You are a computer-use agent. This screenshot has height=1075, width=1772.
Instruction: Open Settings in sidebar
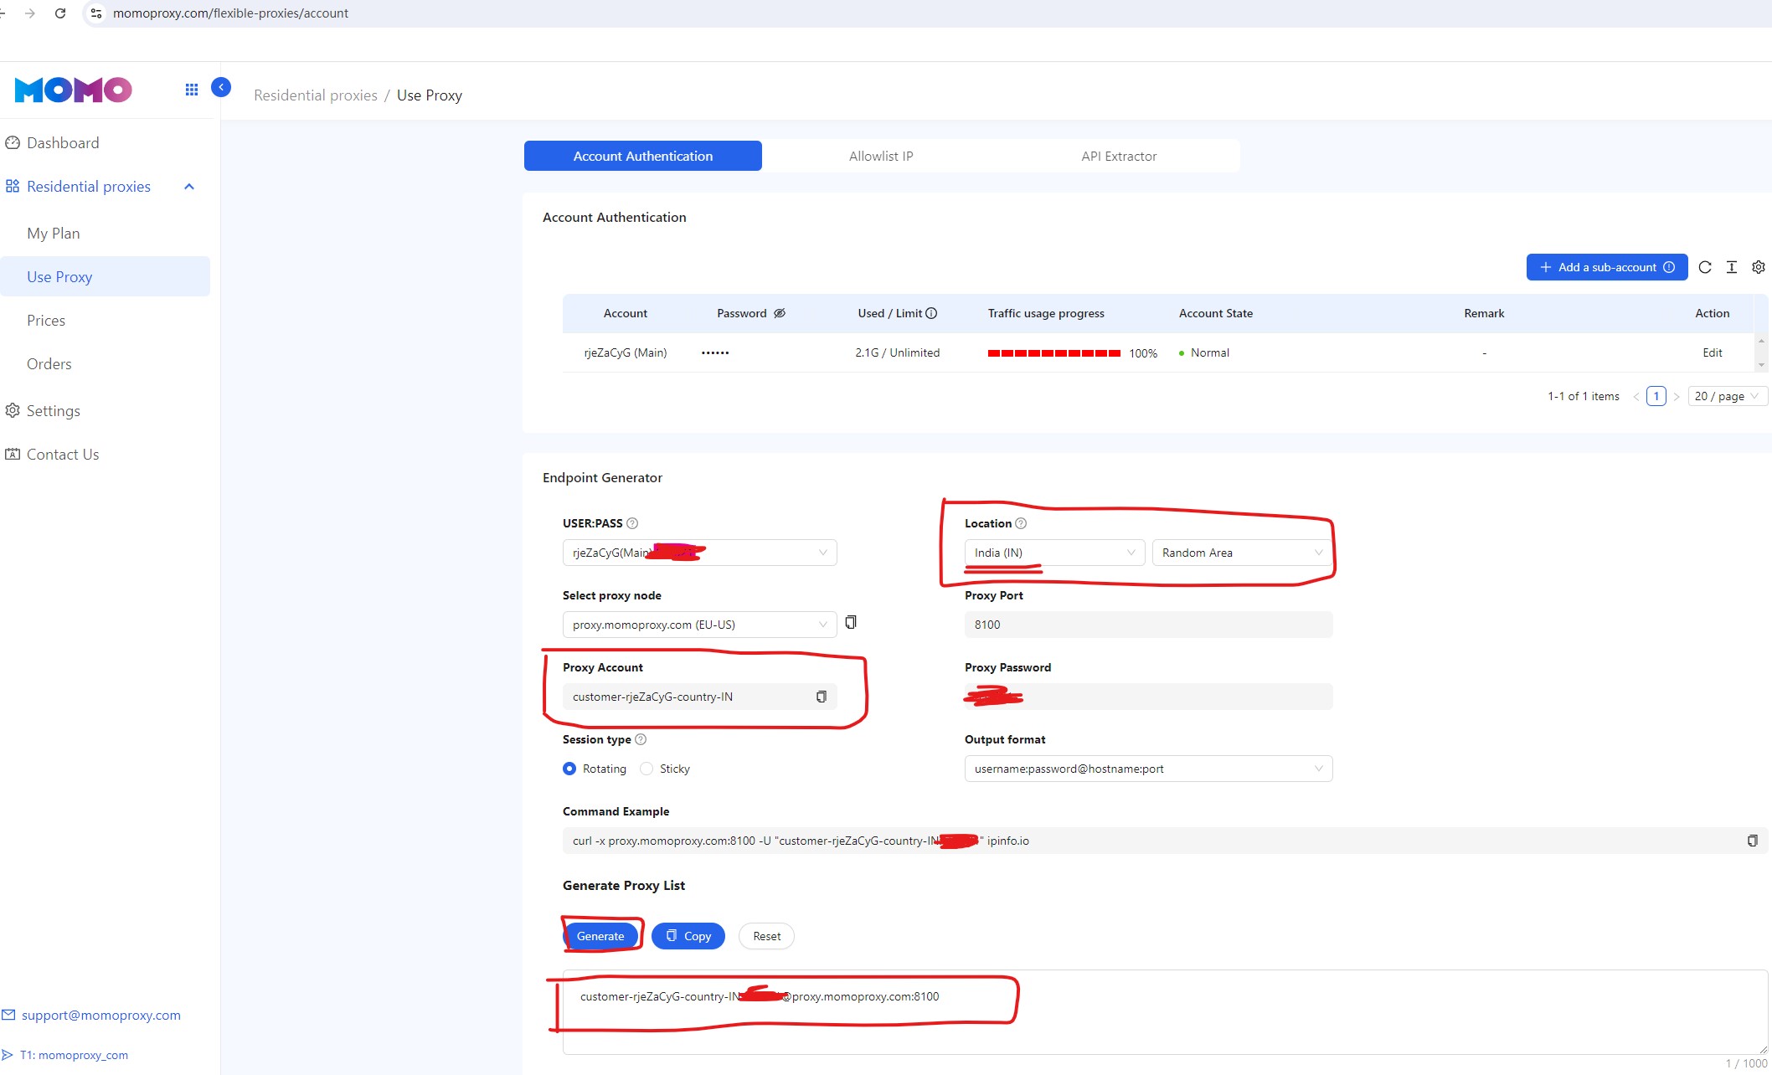[x=54, y=411]
